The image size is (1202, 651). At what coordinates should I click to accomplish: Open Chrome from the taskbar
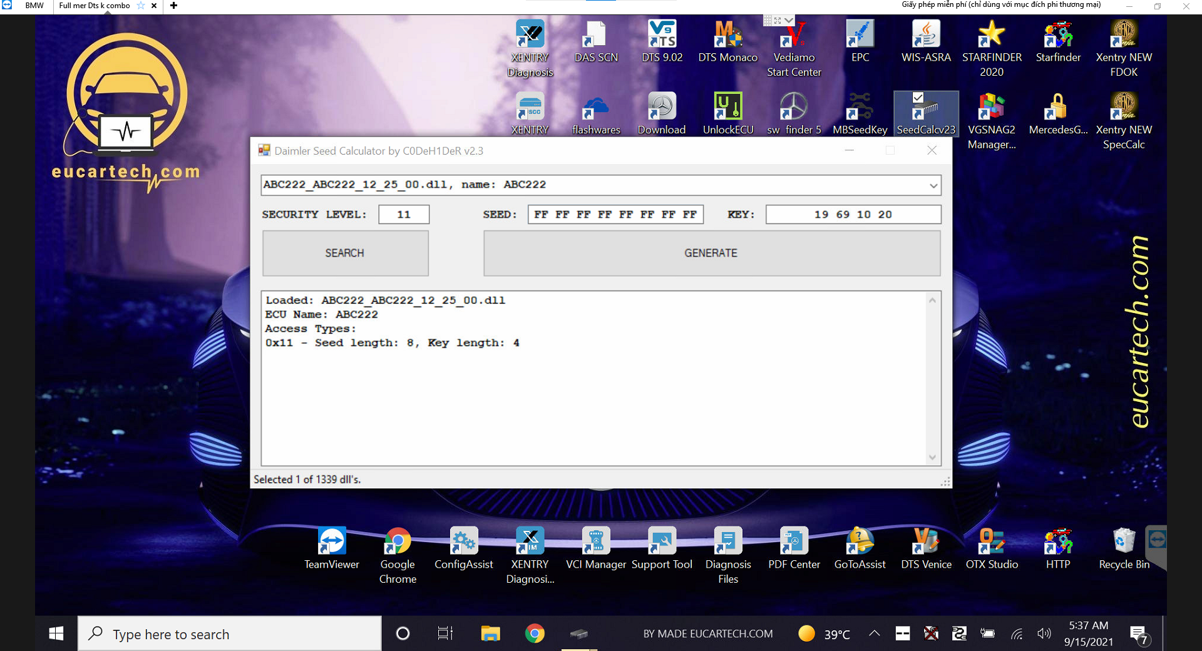click(535, 633)
